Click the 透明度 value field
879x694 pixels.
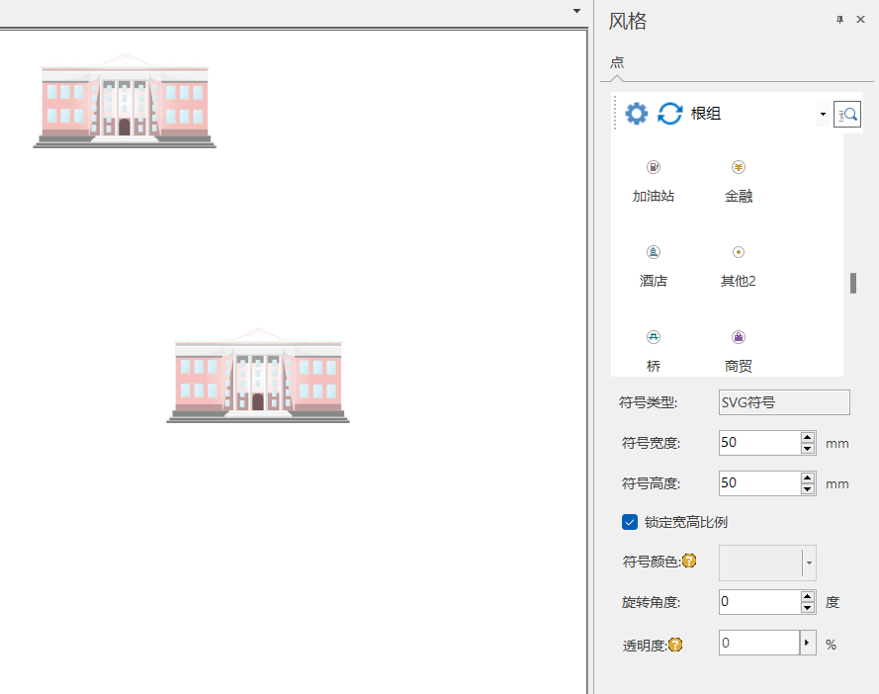759,643
